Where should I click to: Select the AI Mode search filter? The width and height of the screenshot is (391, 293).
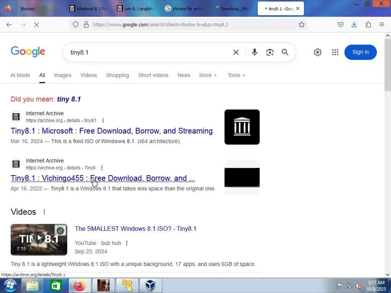click(21, 75)
